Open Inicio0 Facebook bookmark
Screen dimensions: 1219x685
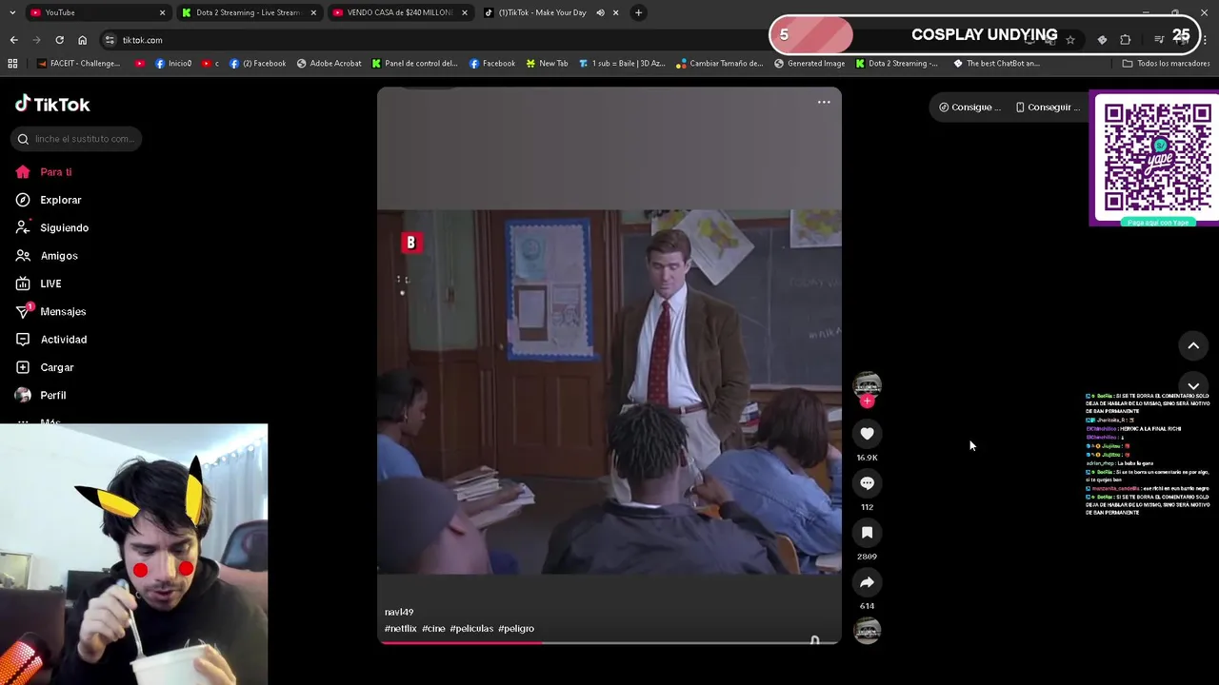click(173, 64)
